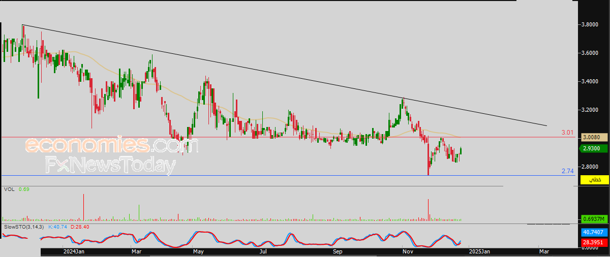610x257 pixels.
Task: Click the green 0.69 volume value
Action: point(24,189)
